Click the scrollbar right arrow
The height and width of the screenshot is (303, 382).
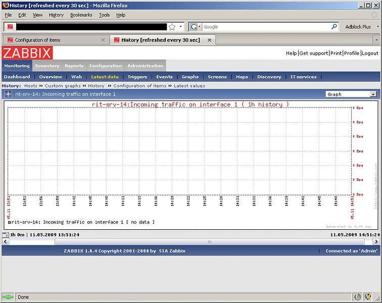[376, 242]
